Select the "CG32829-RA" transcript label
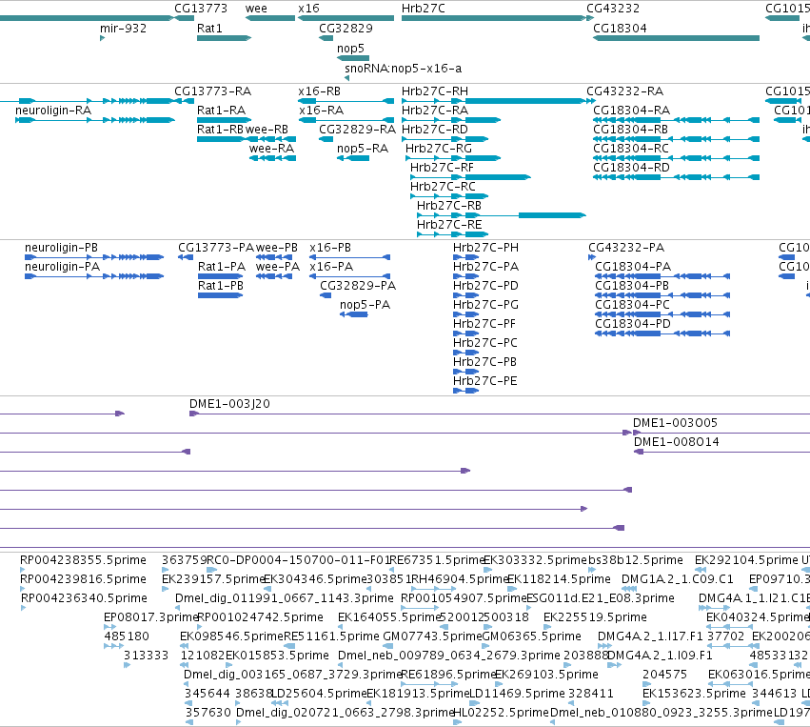Viewport: 810px width, 727px height. (x=357, y=130)
